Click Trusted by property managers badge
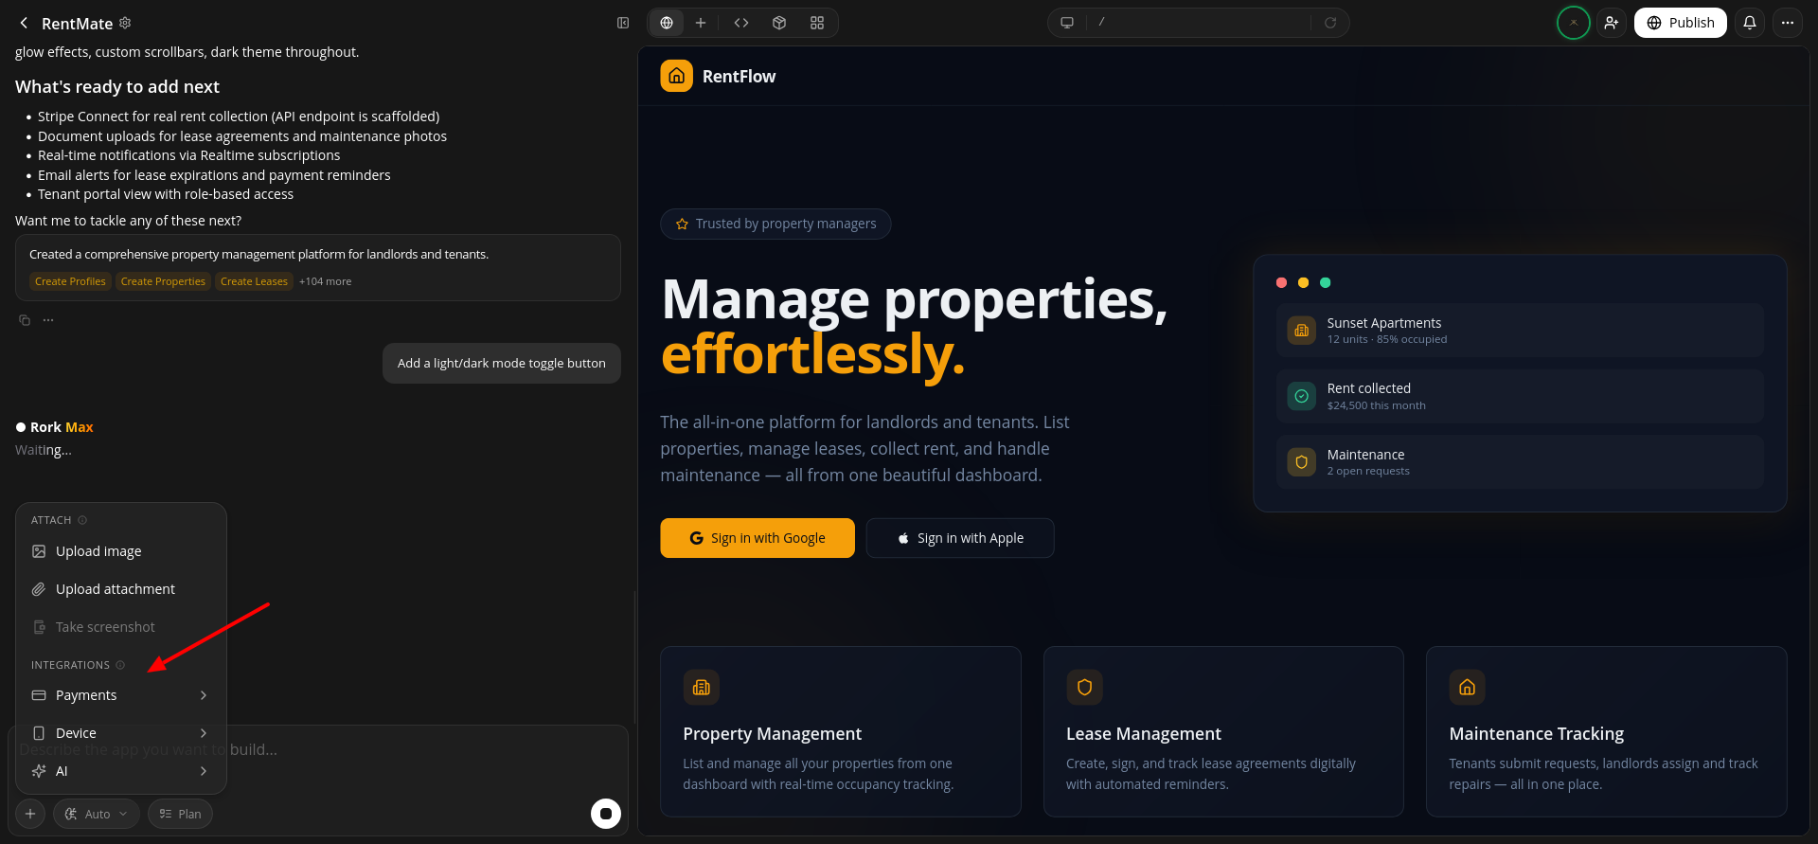 click(775, 224)
